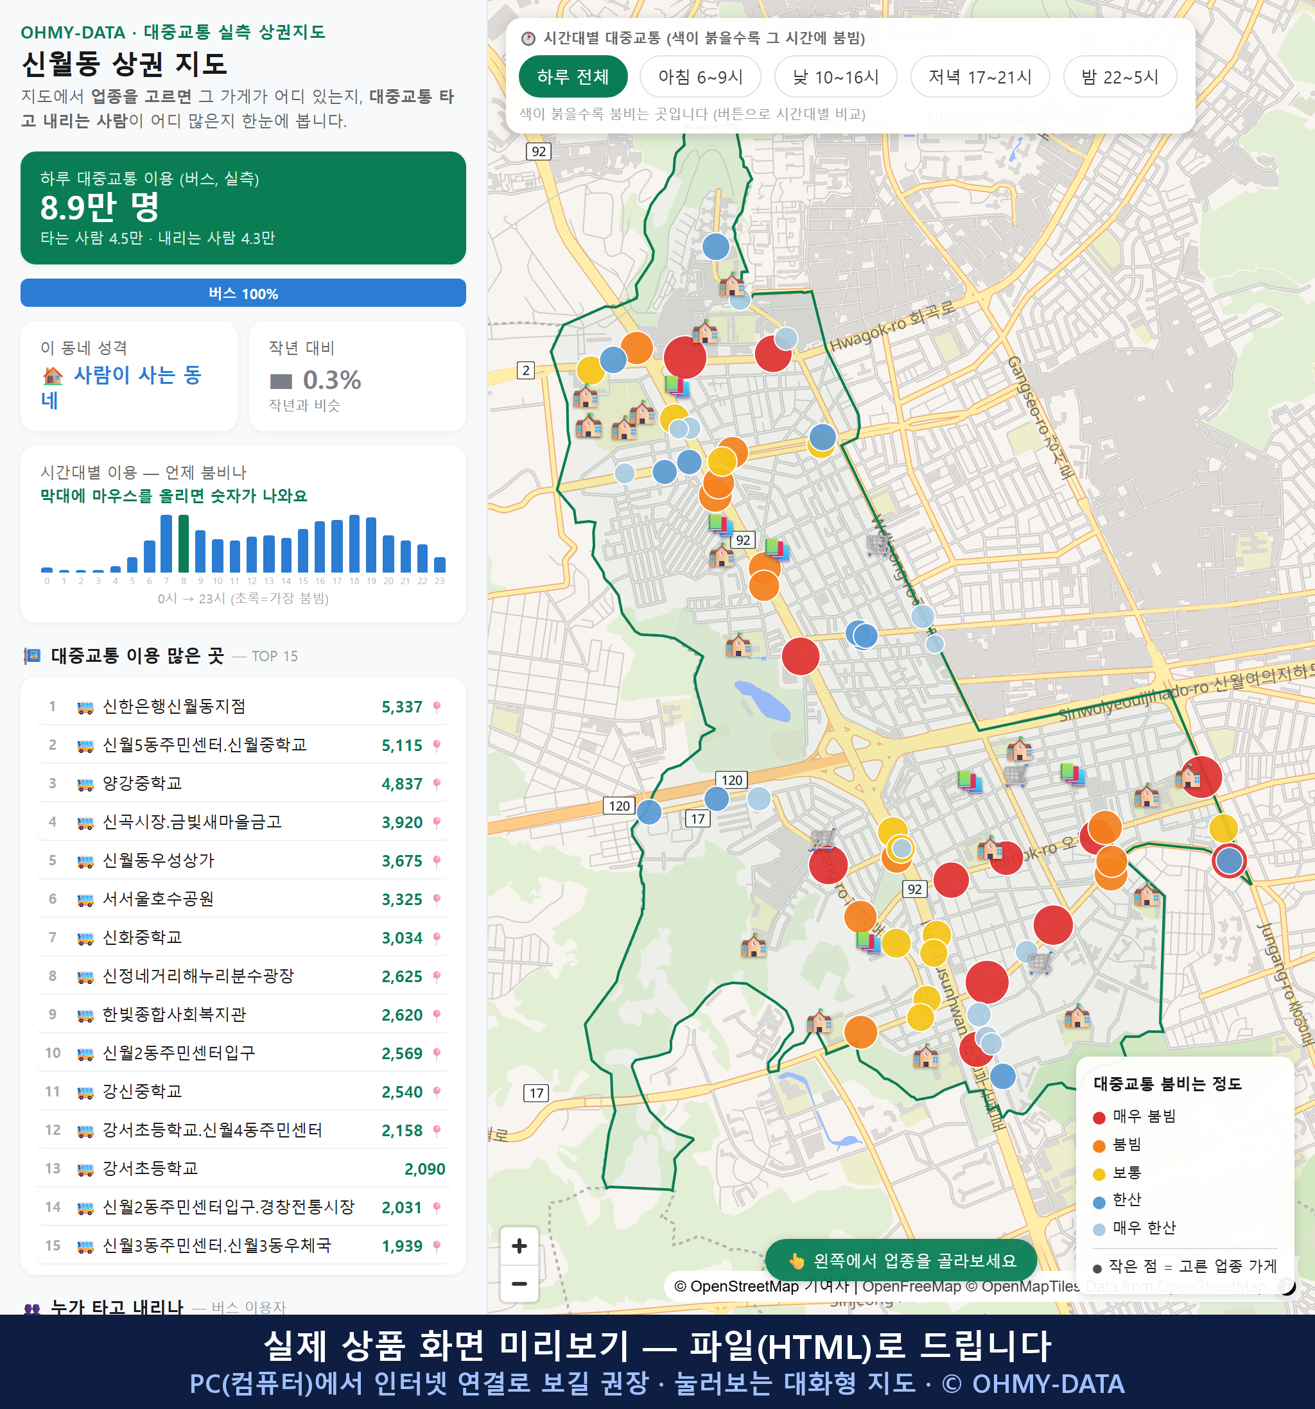Click the 왼쪽에서 업종을 골라보세요 hint button
This screenshot has height=1409, width=1315.
click(x=901, y=1260)
